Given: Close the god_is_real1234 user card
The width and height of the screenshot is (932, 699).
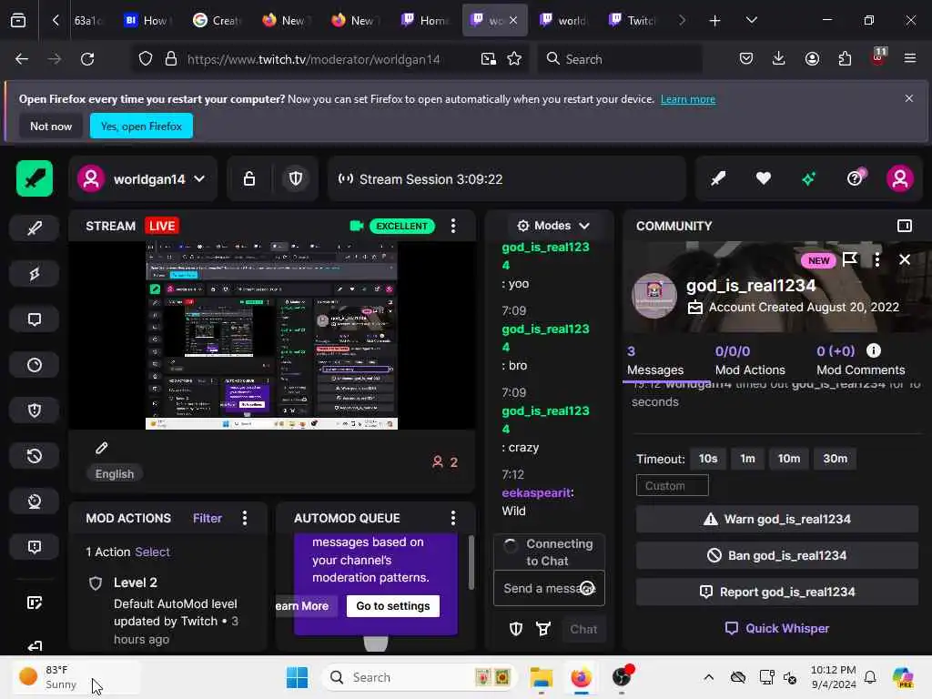Looking at the screenshot, I should (x=905, y=259).
